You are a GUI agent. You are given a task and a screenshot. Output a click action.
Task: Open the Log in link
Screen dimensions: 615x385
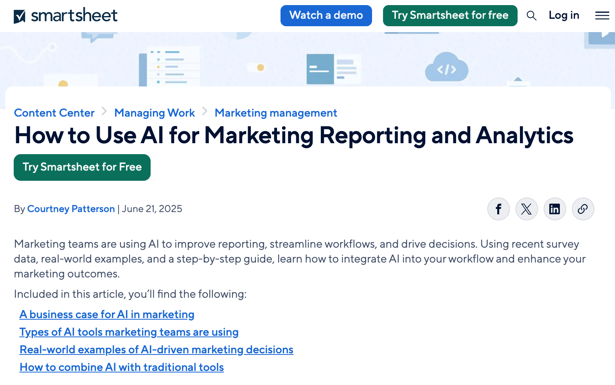click(564, 16)
